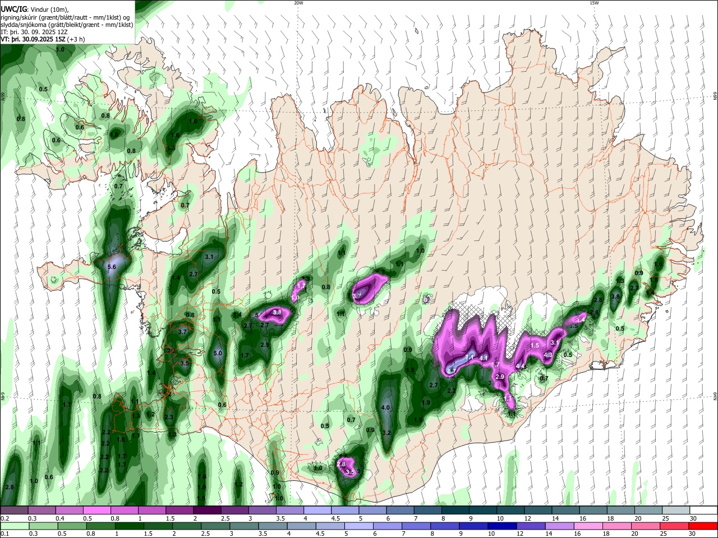The width and height of the screenshot is (718, 538).
Task: Pick the 10 deep blue swatch in the lower legend
Action: (x=501, y=526)
